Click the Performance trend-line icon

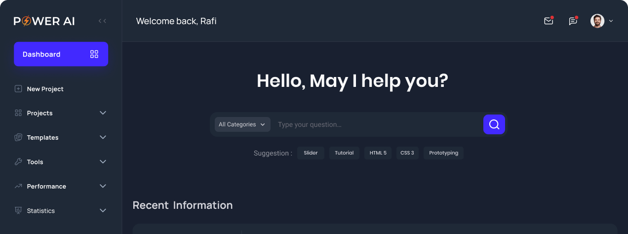pos(18,187)
